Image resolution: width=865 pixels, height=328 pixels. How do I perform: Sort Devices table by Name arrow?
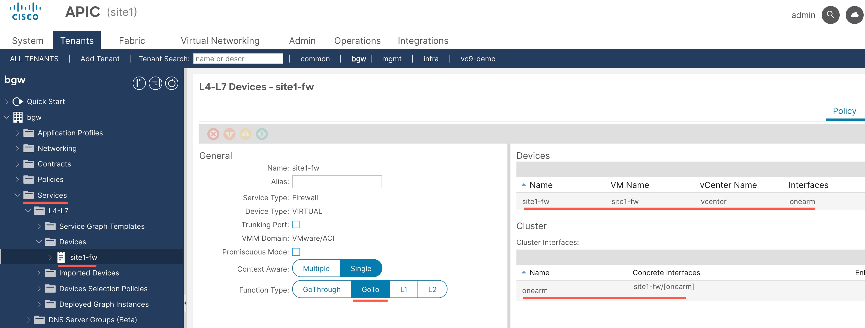(524, 185)
